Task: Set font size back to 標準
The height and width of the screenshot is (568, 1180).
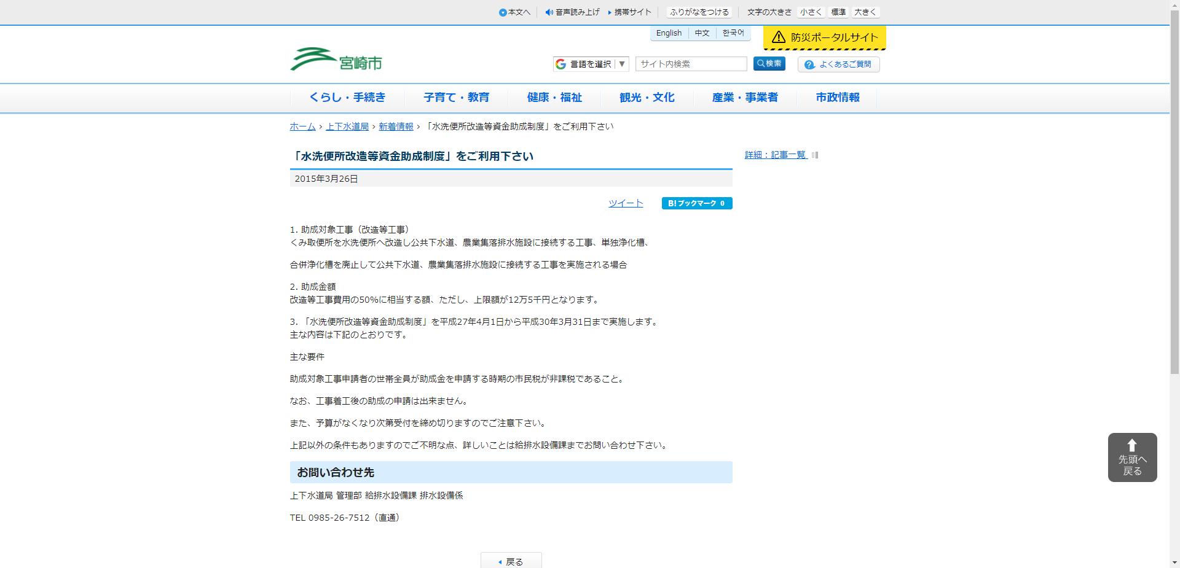Action: pyautogui.click(x=838, y=11)
